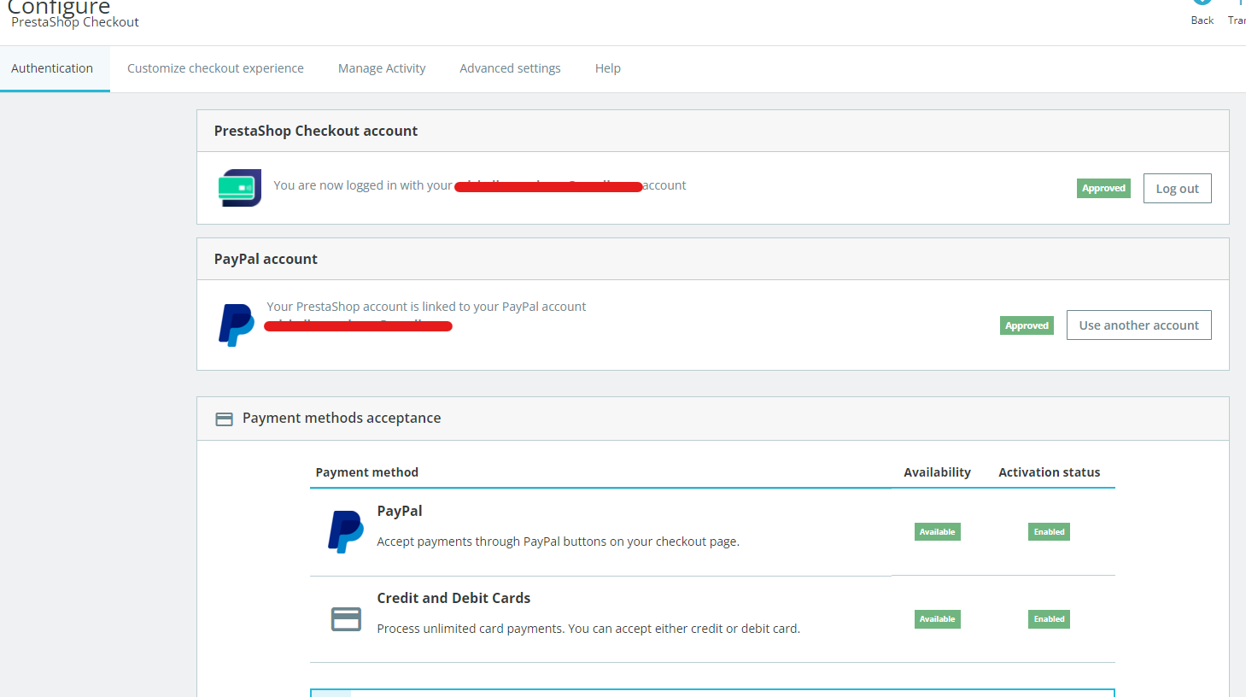The width and height of the screenshot is (1246, 697).
Task: Click the Log out button
Action: (1177, 189)
